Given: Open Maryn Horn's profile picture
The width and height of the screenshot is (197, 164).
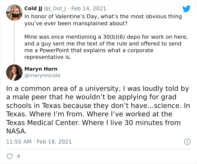Looking at the screenshot, I should pos(14,72).
